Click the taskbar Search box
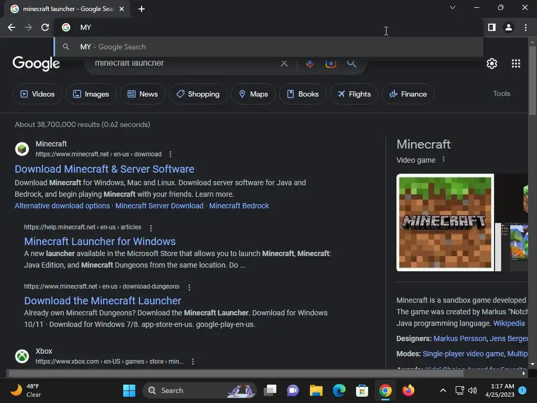 tap(200, 390)
